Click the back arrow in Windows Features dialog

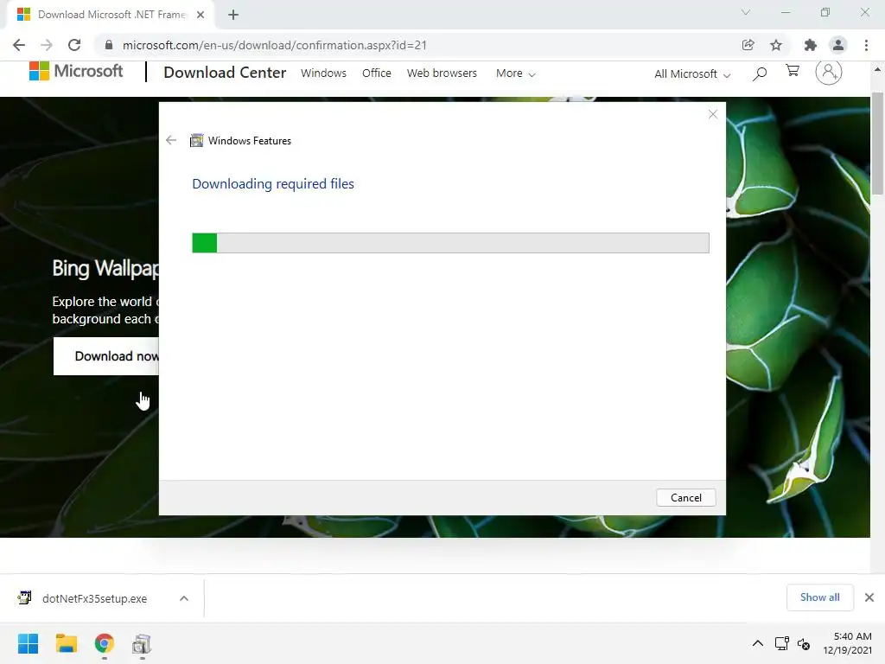coord(171,140)
